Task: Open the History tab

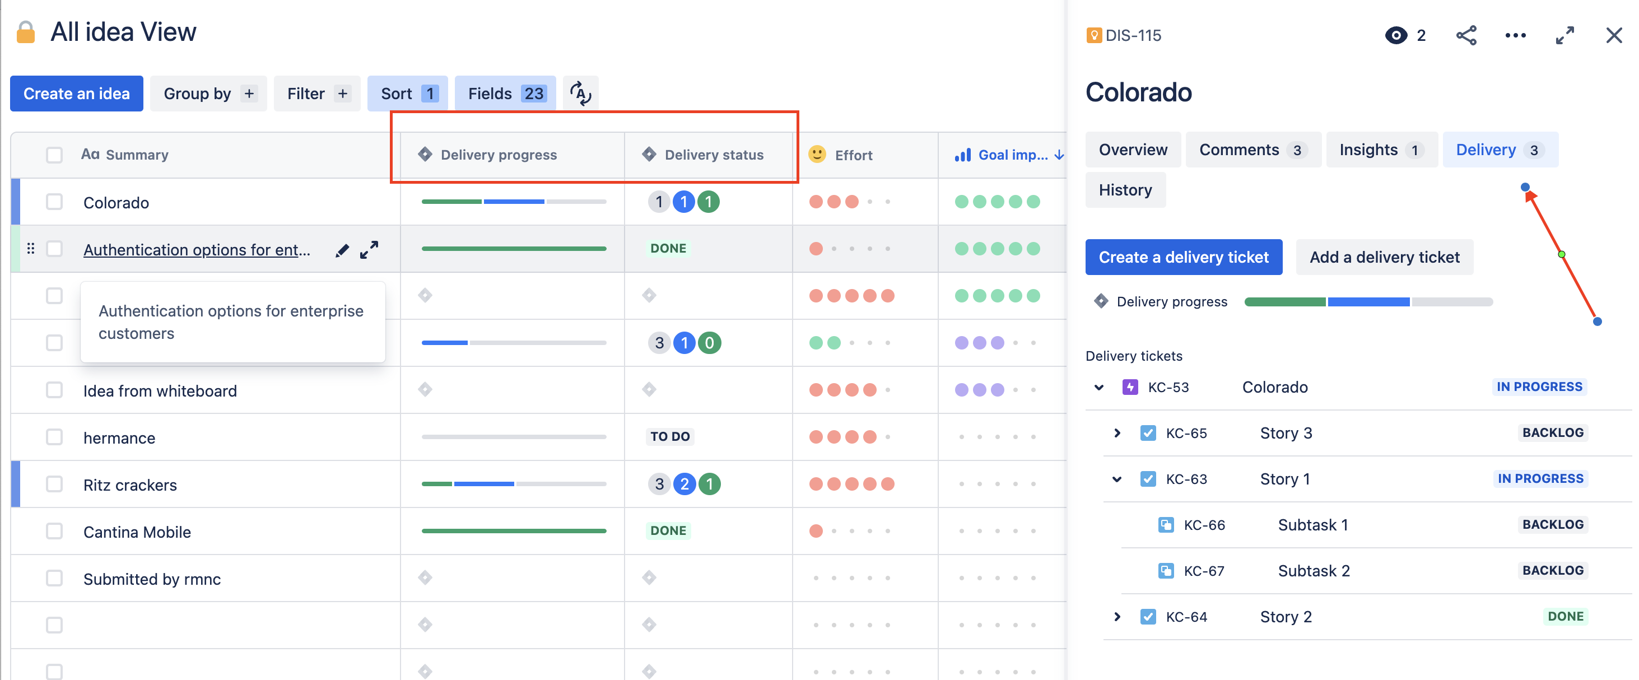Action: click(1125, 189)
